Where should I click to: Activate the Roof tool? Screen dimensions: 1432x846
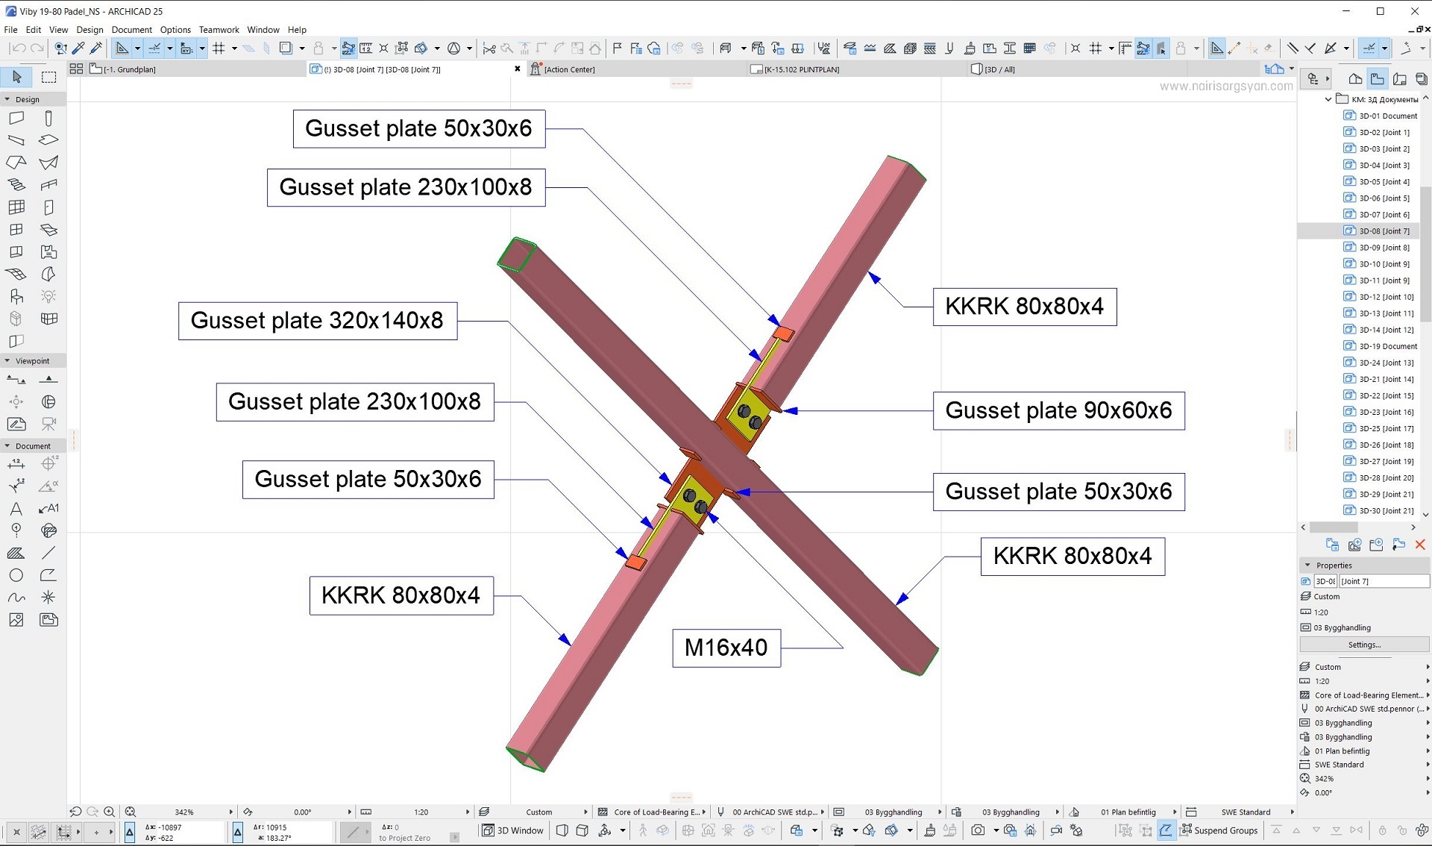[x=16, y=163]
